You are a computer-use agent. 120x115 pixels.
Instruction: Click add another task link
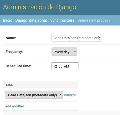click(15, 106)
